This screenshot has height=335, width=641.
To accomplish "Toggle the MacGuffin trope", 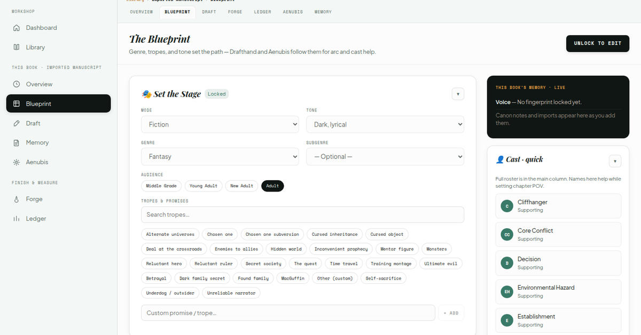I will tap(293, 278).
